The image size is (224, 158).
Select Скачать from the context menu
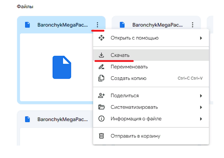tap(120, 55)
